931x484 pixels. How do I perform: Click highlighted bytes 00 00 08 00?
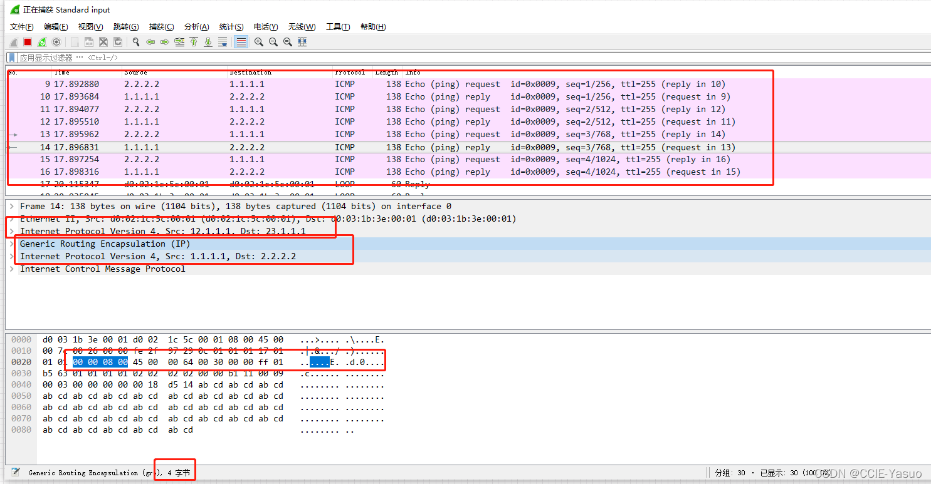tap(100, 362)
